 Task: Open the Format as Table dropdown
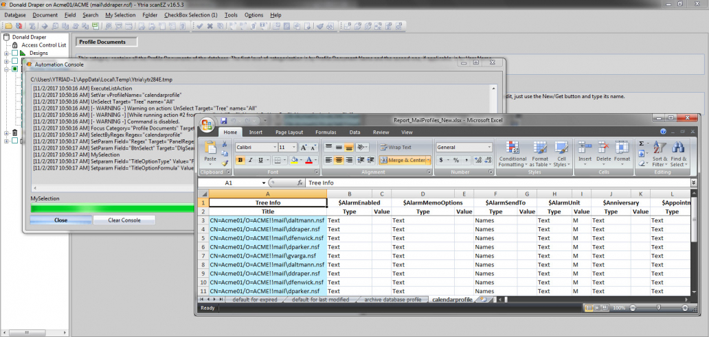pyautogui.click(x=540, y=154)
